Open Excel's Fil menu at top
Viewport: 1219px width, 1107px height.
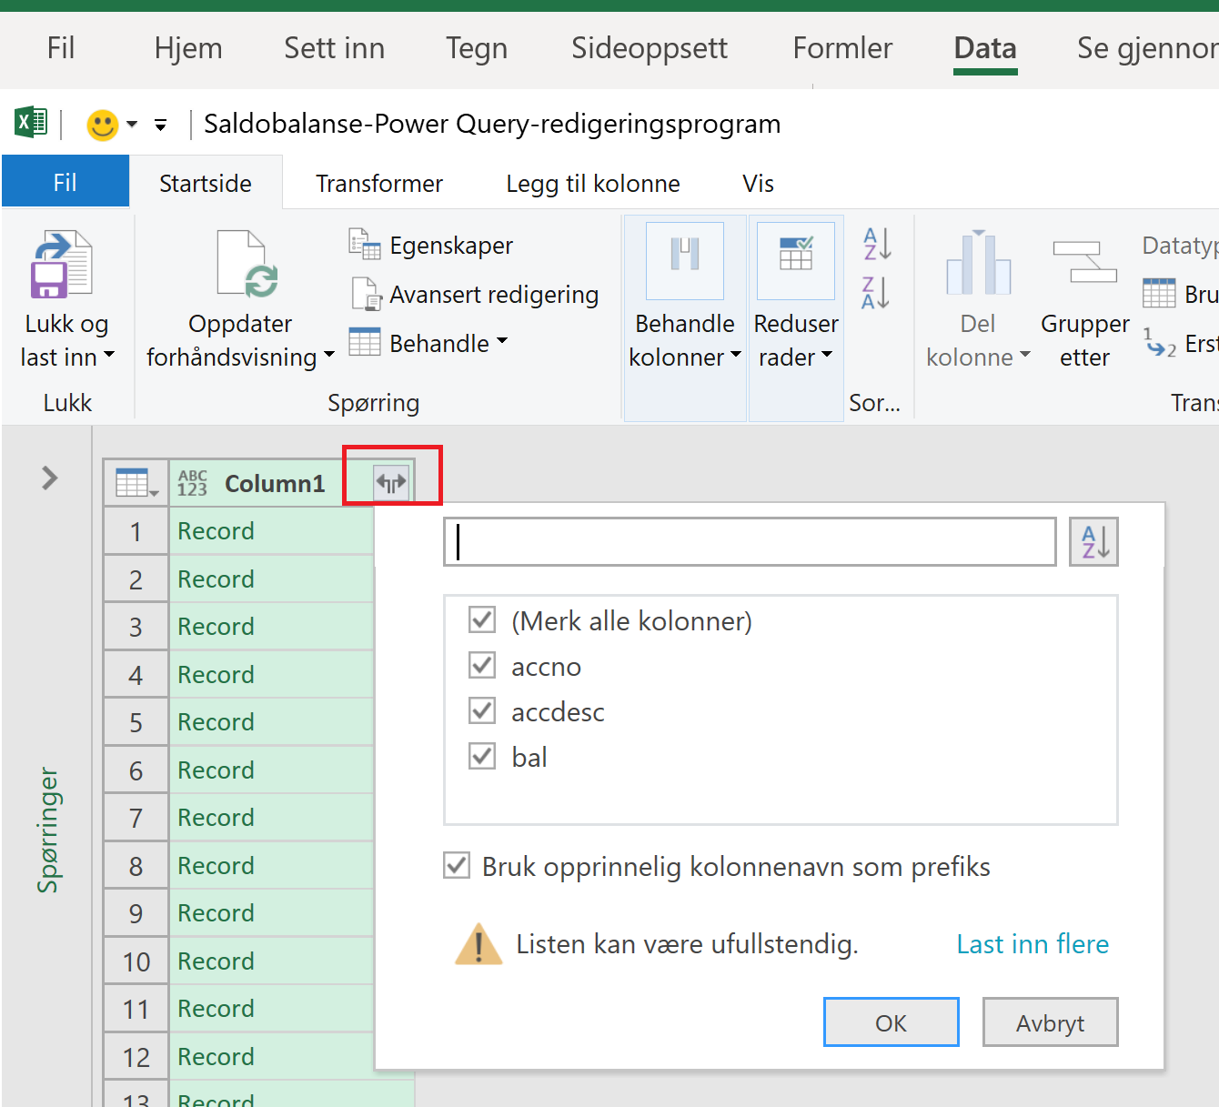pyautogui.click(x=61, y=48)
